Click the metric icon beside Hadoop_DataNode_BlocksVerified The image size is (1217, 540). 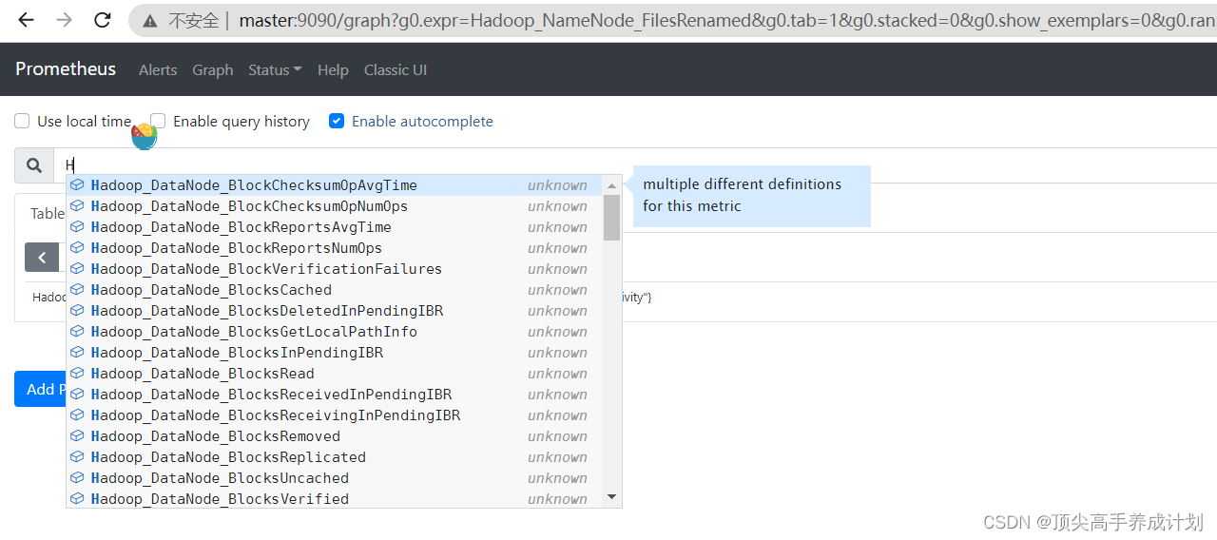[77, 499]
